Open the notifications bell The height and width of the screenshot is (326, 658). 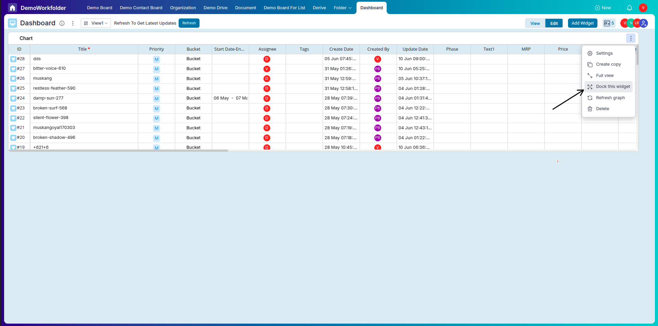pos(629,8)
